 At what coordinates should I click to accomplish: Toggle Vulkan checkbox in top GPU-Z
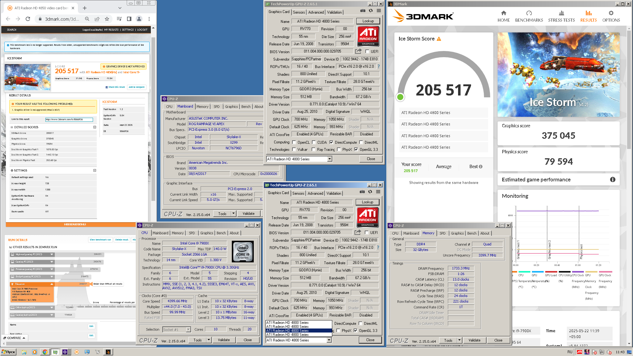tap(294, 150)
